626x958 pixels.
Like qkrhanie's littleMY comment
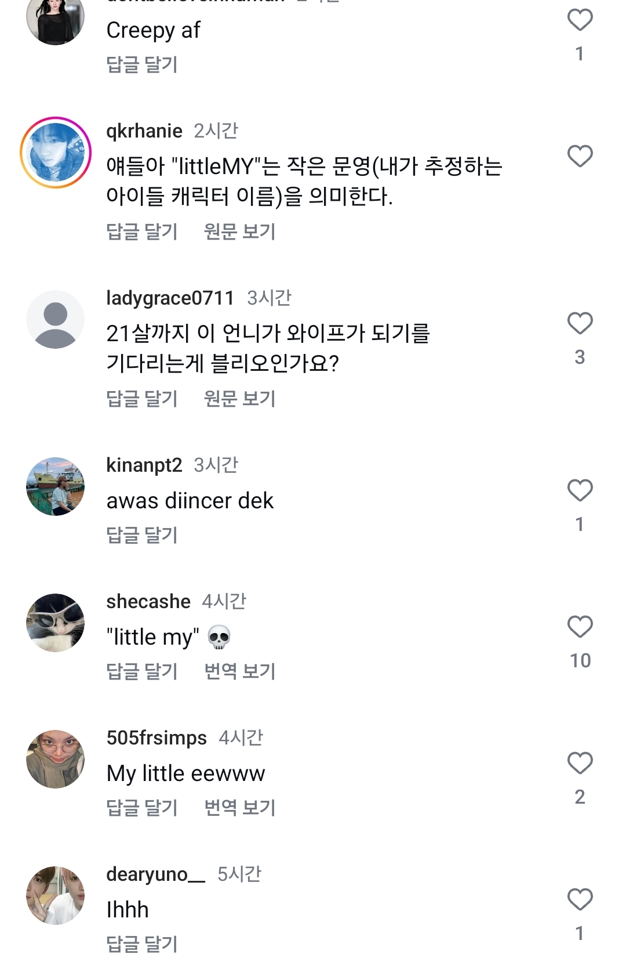coord(580,156)
